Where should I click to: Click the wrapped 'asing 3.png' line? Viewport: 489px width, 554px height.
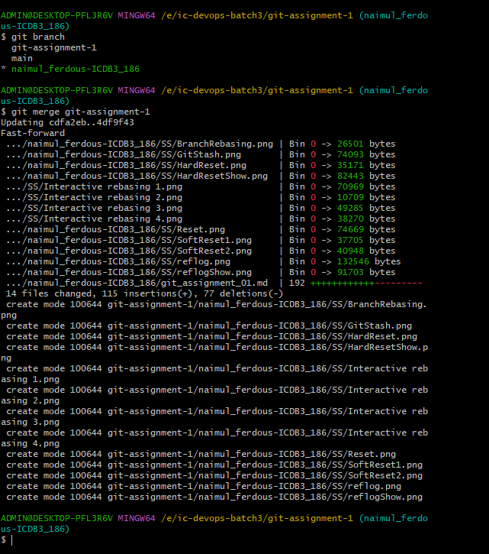(30, 423)
